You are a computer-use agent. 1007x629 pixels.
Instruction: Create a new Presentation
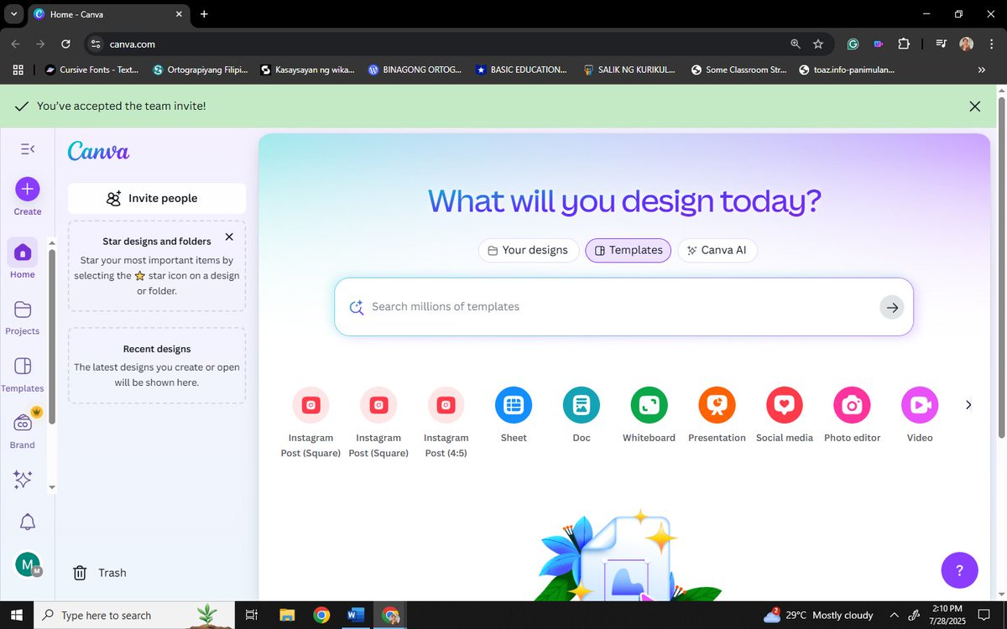(717, 405)
